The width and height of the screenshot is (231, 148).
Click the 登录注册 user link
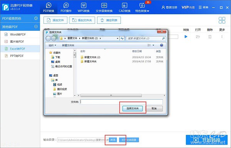tap(169, 7)
